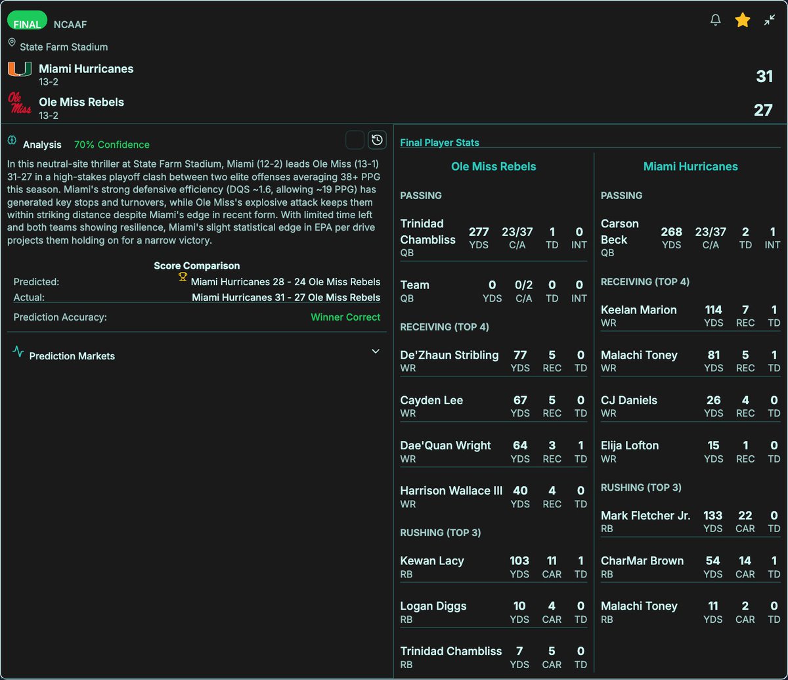Click Trinidad Chambliss RB rushing row
This screenshot has height=680, width=788.
(493, 658)
